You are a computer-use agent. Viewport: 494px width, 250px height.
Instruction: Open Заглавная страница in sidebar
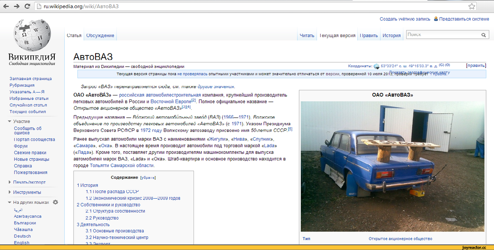(30, 79)
